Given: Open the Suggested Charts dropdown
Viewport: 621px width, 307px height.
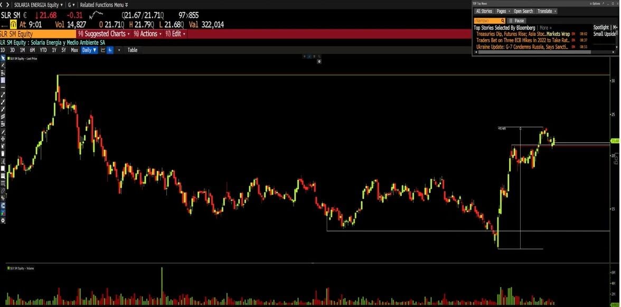Looking at the screenshot, I should coord(103,34).
